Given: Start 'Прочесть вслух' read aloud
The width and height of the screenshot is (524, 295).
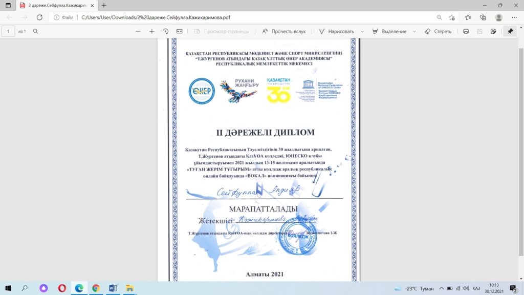Looking at the screenshot, I should point(283,31).
